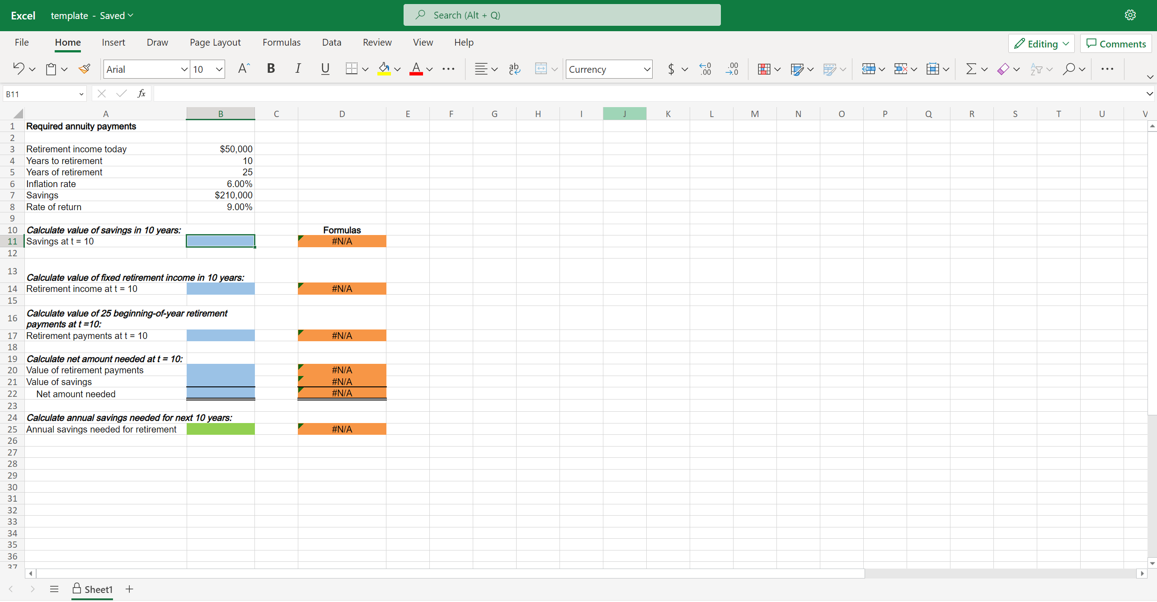The image size is (1157, 602).
Task: Select the Underline icon
Action: 325,69
